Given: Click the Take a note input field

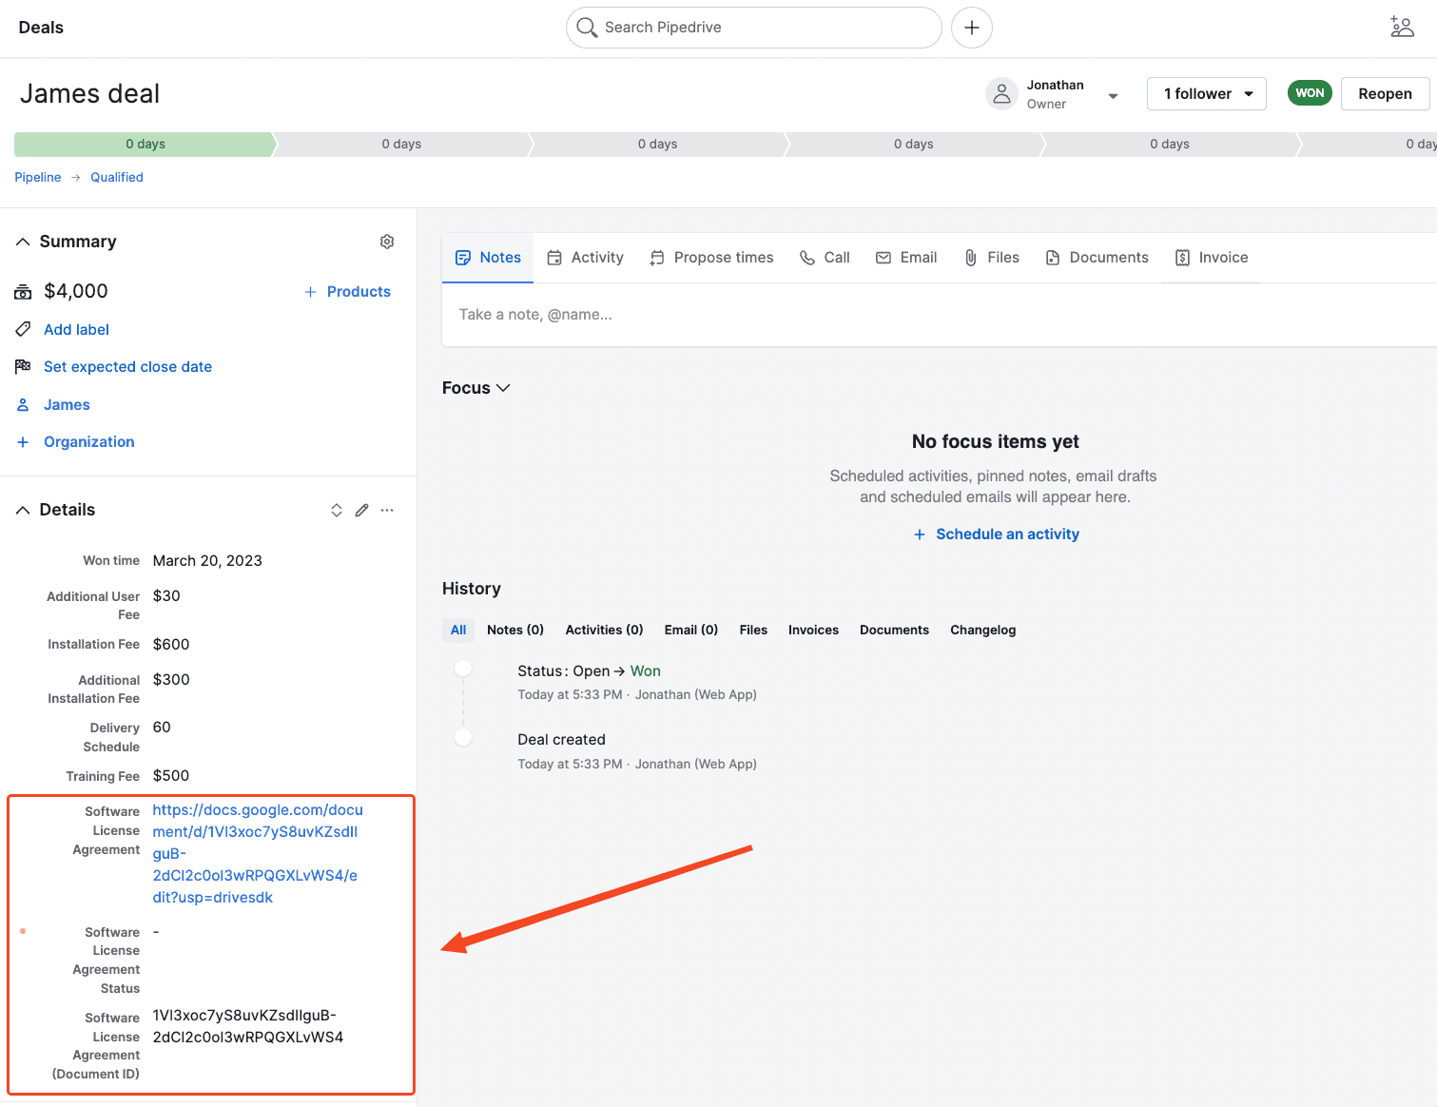Looking at the screenshot, I should [535, 314].
